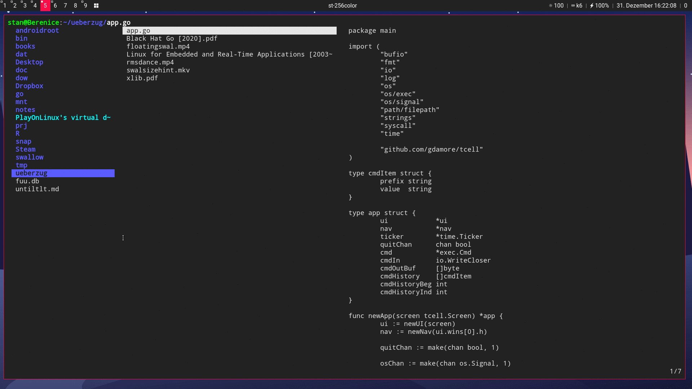Open the Dropbox directory
The image size is (692, 389).
29,86
